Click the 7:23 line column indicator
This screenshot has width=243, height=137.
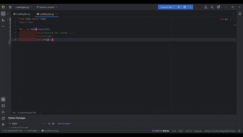point(174,131)
